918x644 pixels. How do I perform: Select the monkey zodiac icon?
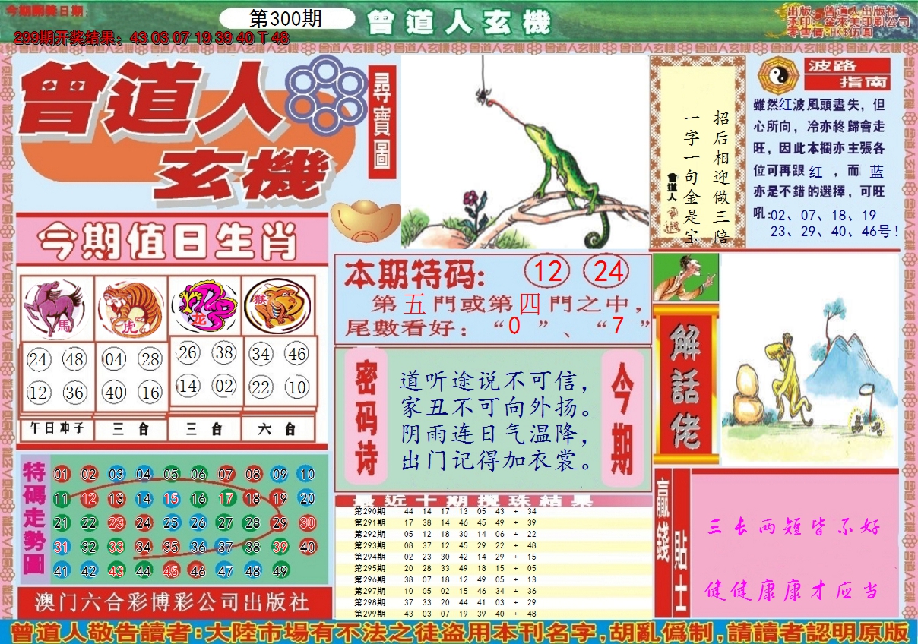[x=277, y=305]
